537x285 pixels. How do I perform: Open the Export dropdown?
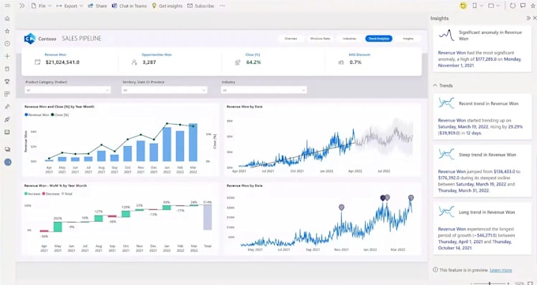click(x=69, y=6)
